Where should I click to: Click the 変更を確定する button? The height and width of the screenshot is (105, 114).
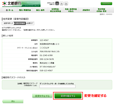[68, 96]
